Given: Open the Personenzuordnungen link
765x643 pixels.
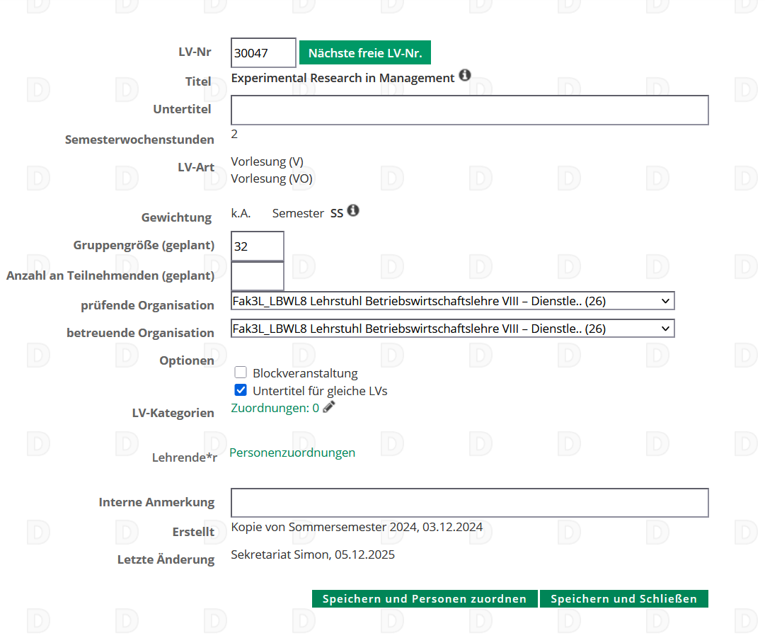Looking at the screenshot, I should (292, 453).
